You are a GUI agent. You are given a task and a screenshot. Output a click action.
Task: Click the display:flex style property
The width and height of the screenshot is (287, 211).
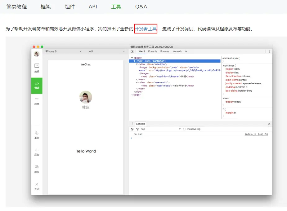click(x=232, y=73)
